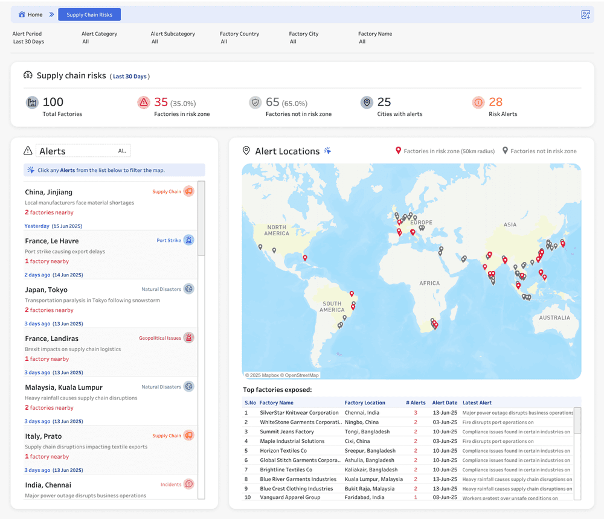The width and height of the screenshot is (604, 519).
Task: Click the 2 factories nearby text under Jinjiang
Action: pos(49,212)
